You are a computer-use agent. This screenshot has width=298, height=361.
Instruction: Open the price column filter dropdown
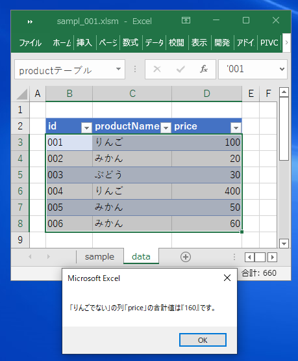click(236, 127)
